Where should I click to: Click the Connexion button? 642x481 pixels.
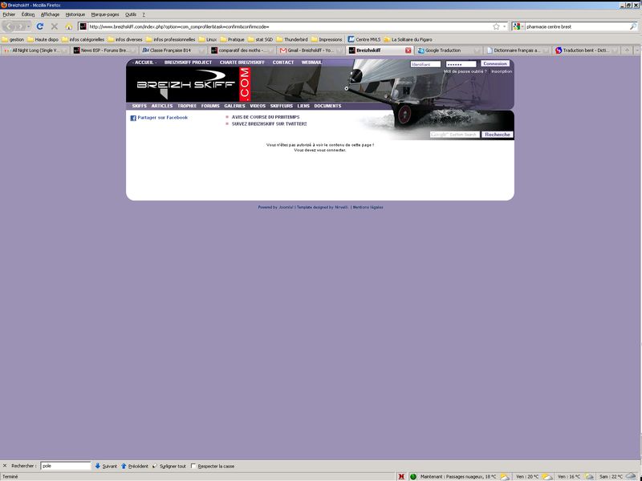pyautogui.click(x=495, y=64)
